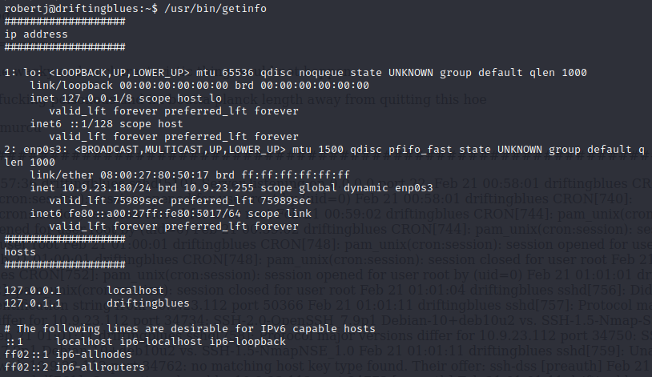Screen dimensions: 652x377
Task: Click the "lo:" loopback interface name
Action: pyautogui.click(x=26, y=72)
